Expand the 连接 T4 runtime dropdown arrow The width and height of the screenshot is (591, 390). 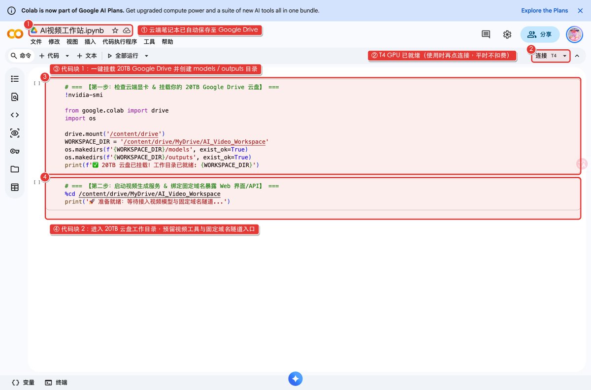point(564,56)
